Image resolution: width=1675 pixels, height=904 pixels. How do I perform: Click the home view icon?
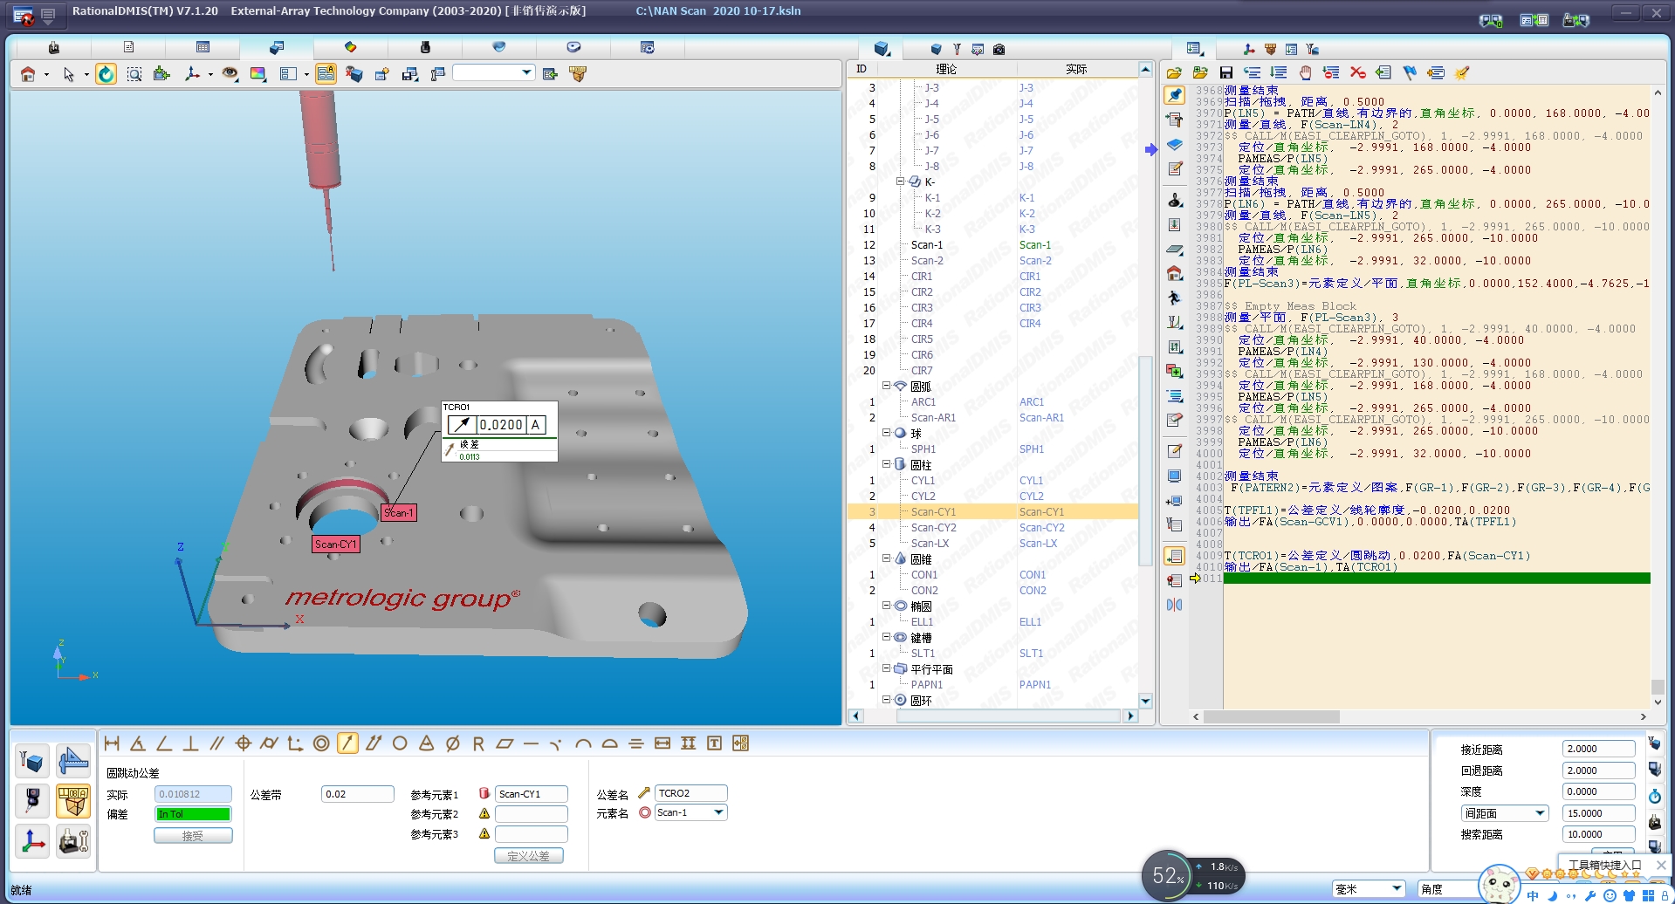point(28,74)
